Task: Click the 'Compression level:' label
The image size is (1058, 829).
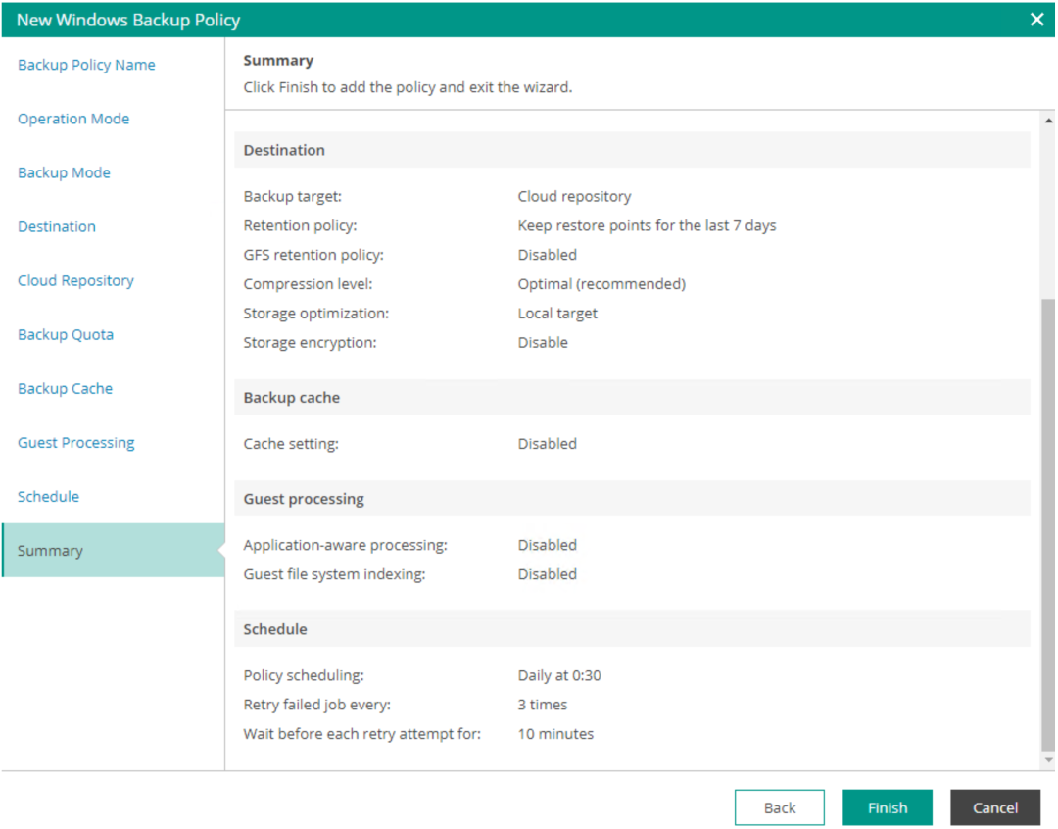Action: click(x=309, y=284)
